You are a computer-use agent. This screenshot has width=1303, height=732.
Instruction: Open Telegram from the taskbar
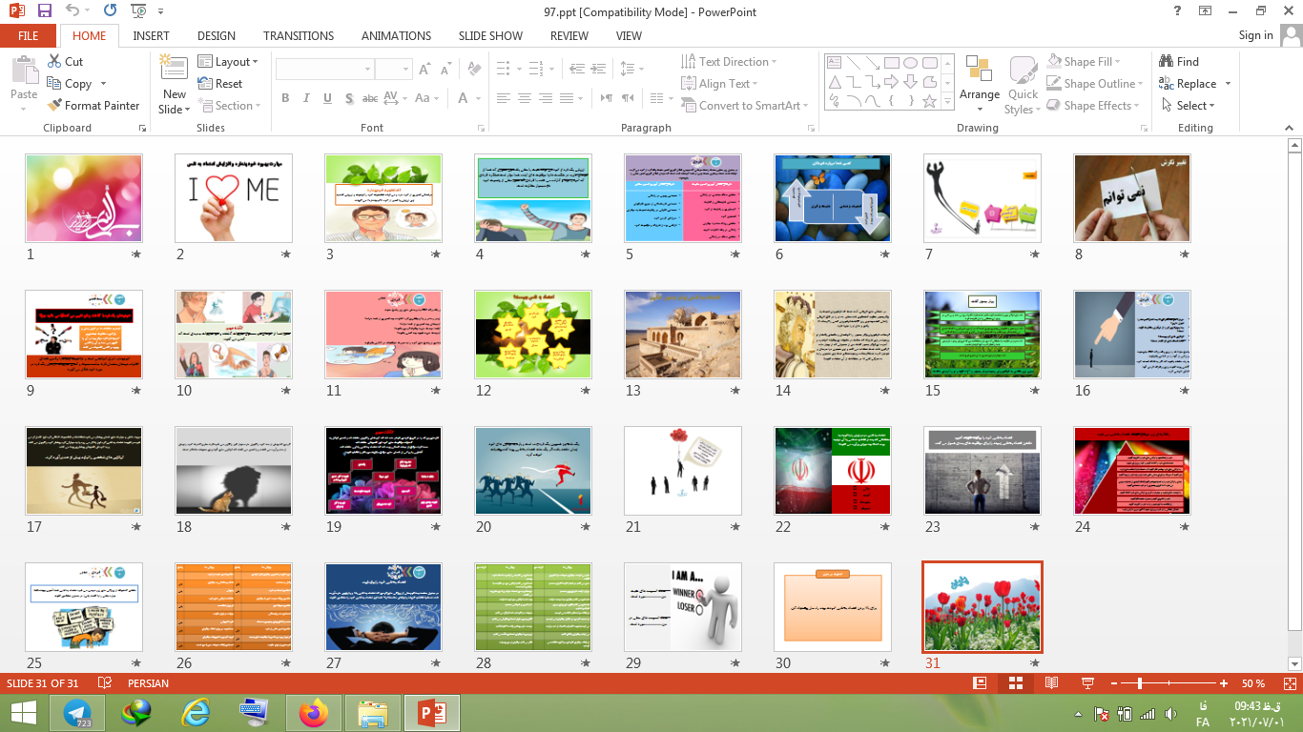coord(77,713)
